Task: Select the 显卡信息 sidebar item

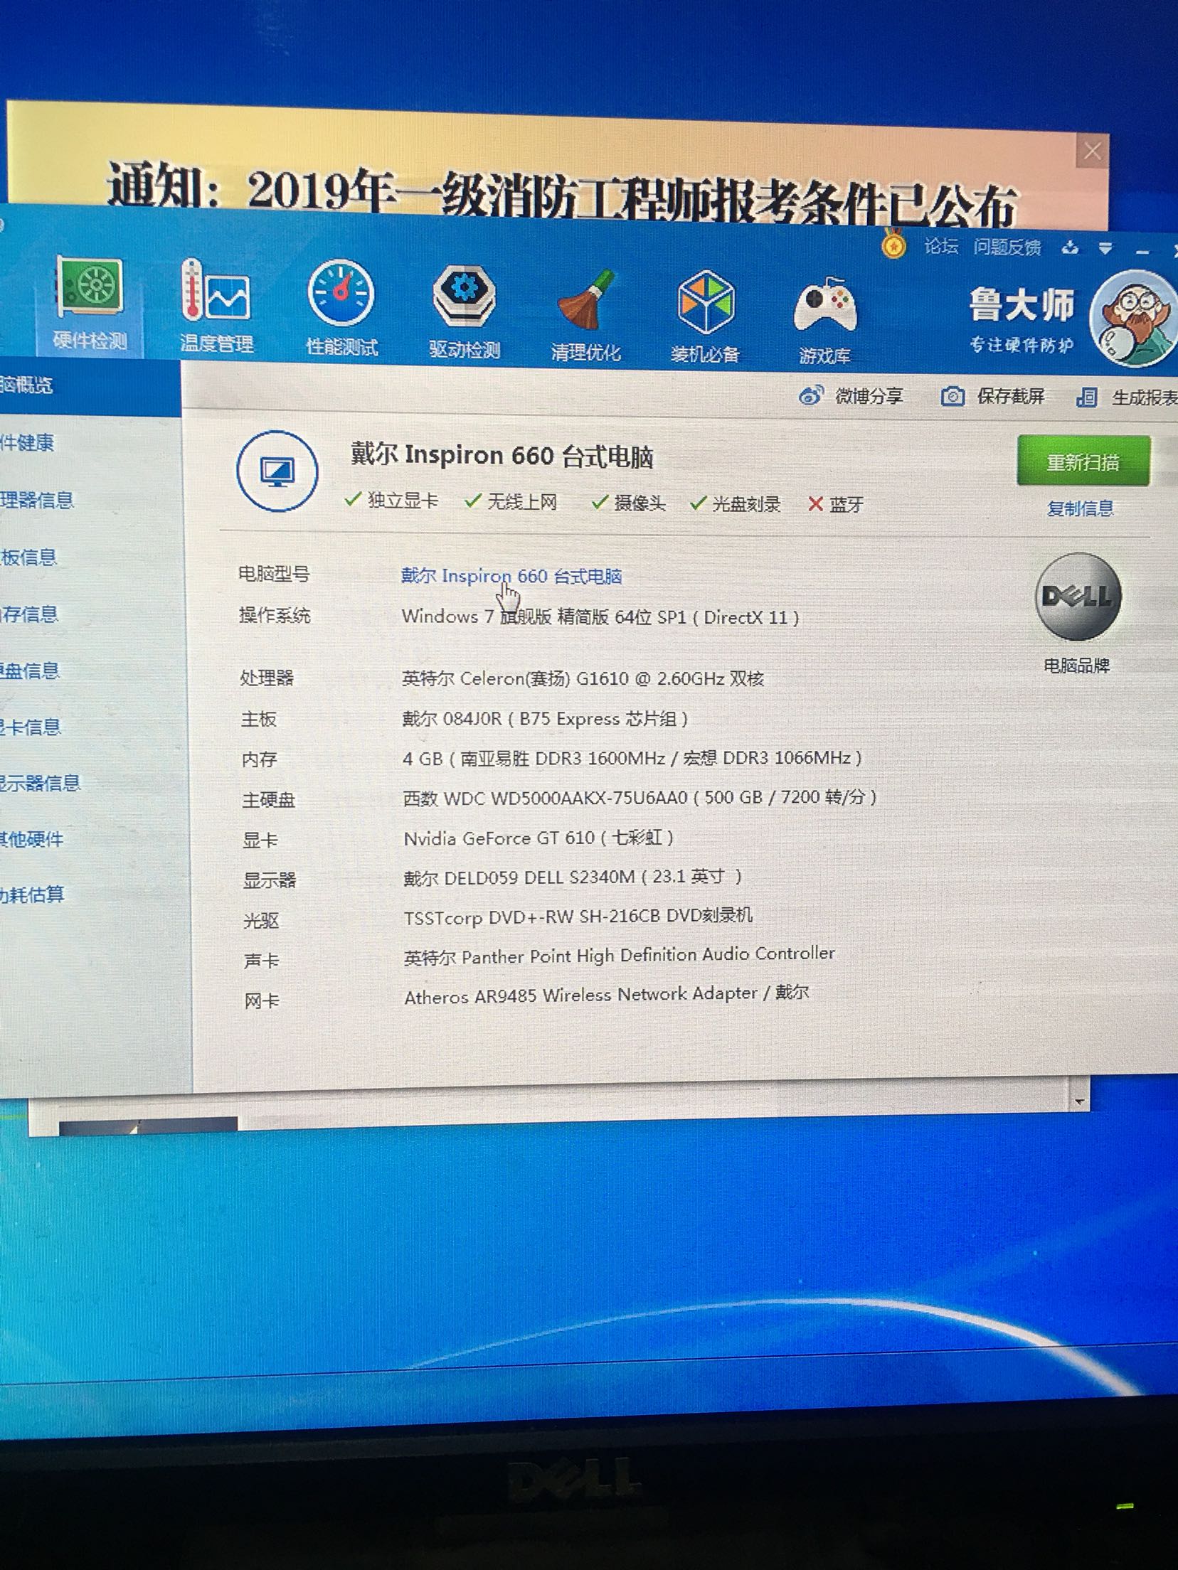Action: (x=30, y=727)
